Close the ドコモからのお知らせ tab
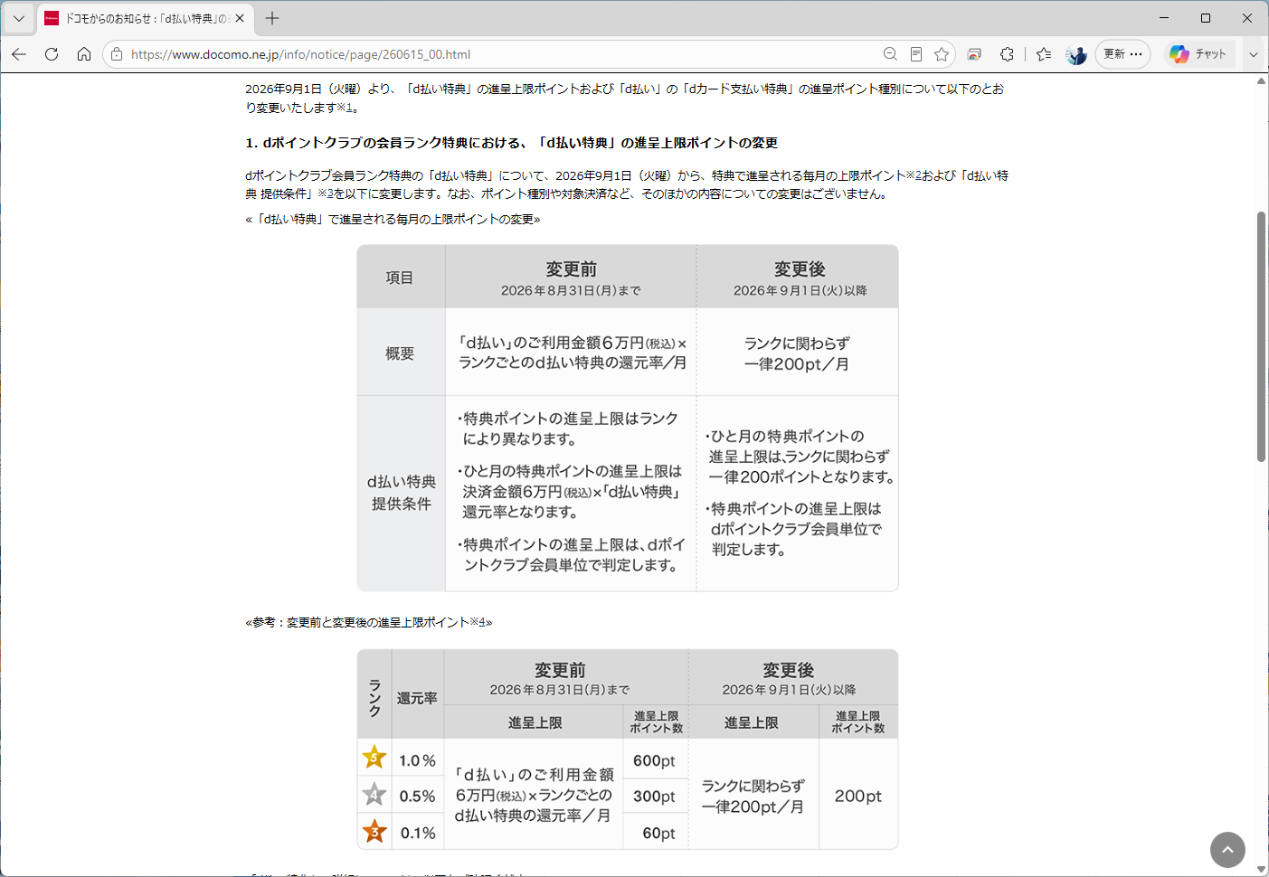Image resolution: width=1269 pixels, height=877 pixels. [240, 18]
